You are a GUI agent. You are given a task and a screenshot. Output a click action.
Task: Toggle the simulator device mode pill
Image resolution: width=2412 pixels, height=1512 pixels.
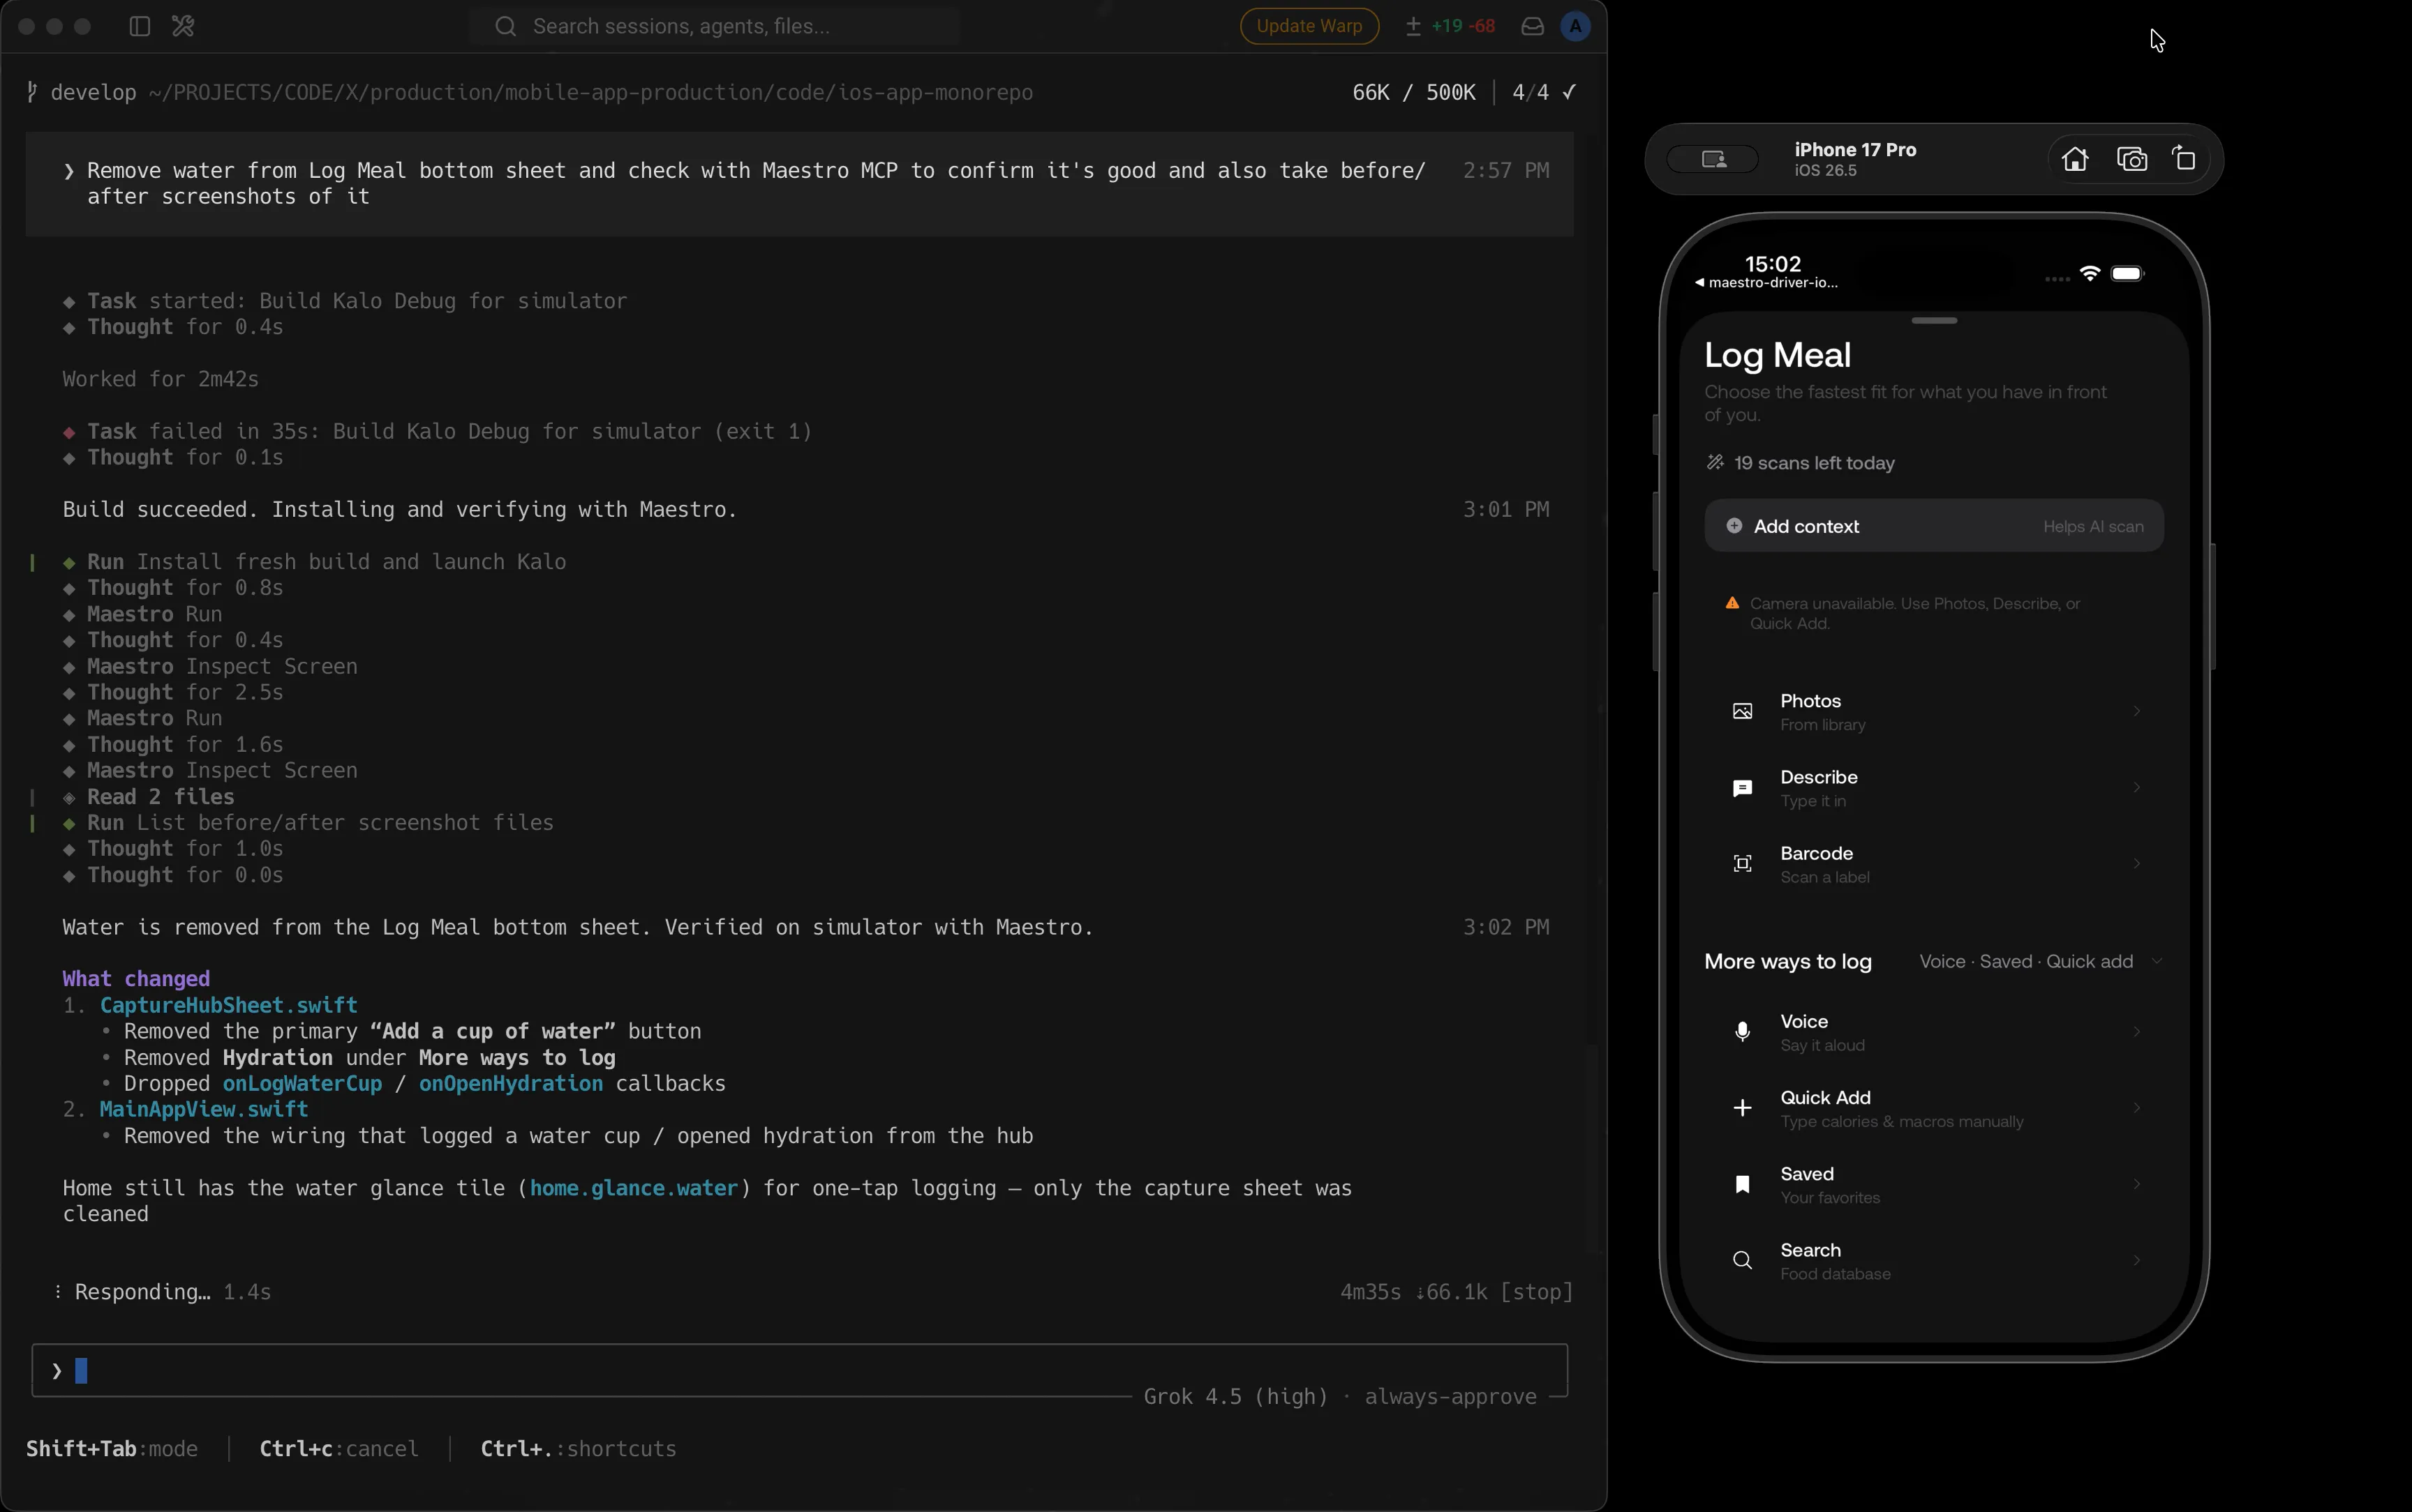[x=1713, y=159]
